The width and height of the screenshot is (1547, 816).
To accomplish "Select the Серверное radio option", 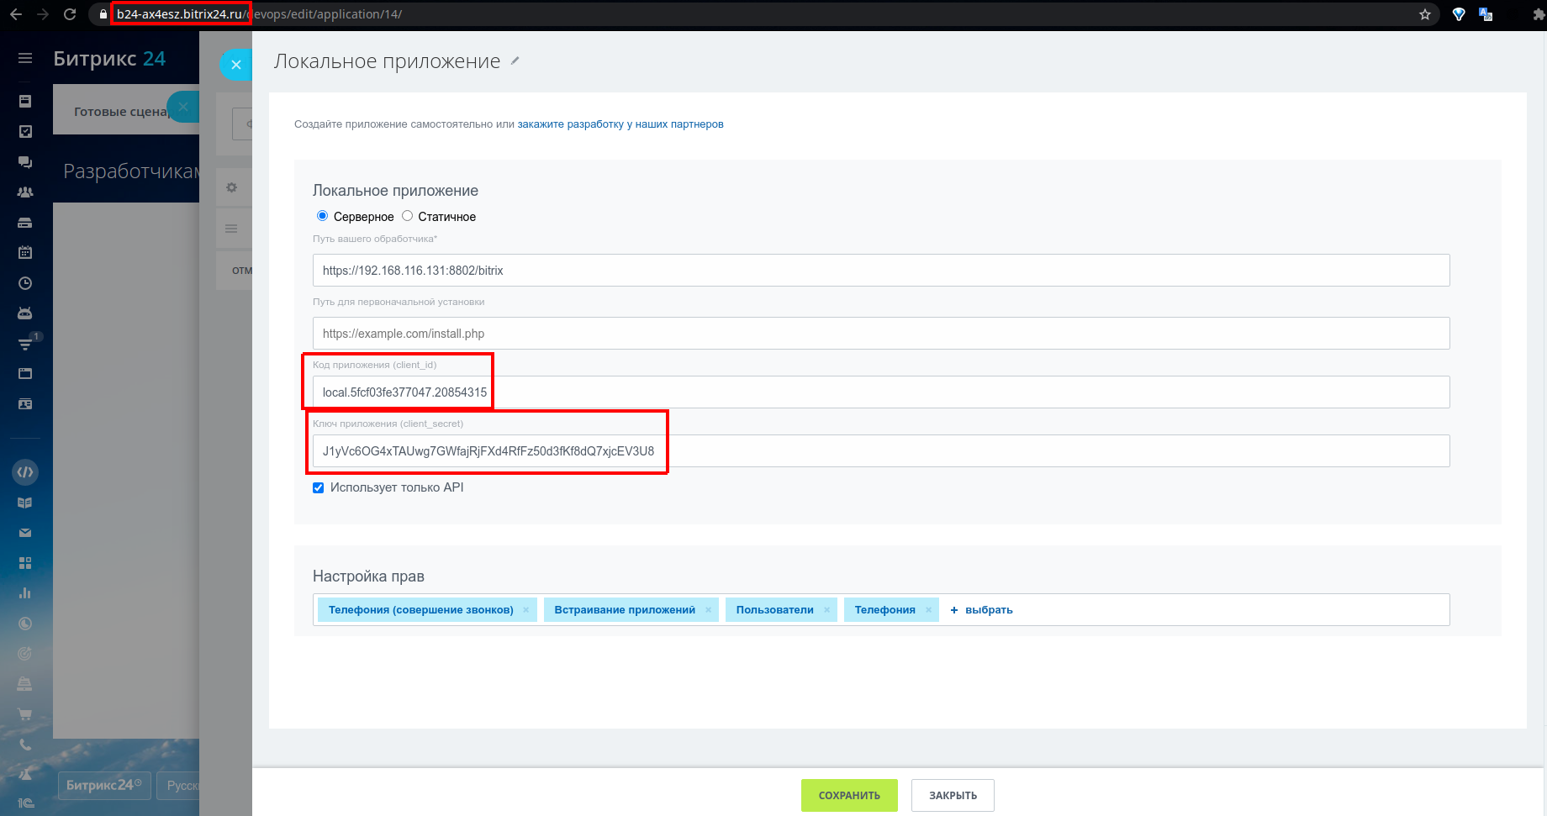I will pyautogui.click(x=322, y=216).
